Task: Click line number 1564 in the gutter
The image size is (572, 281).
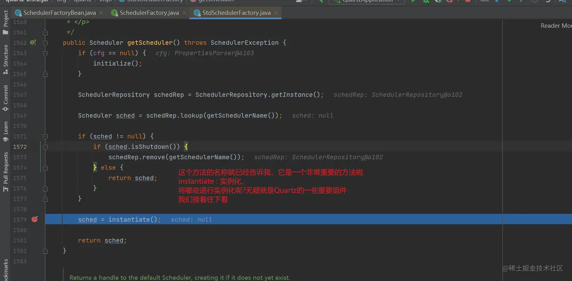Action: click(x=20, y=64)
